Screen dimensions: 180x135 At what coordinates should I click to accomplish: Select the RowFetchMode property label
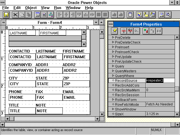tap(127, 104)
